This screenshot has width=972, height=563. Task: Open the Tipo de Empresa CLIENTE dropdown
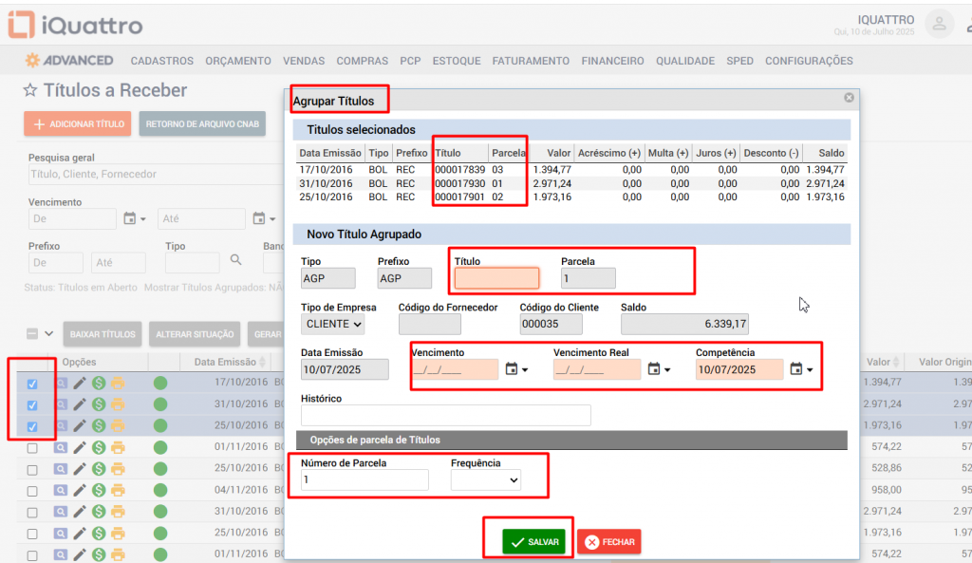point(333,325)
